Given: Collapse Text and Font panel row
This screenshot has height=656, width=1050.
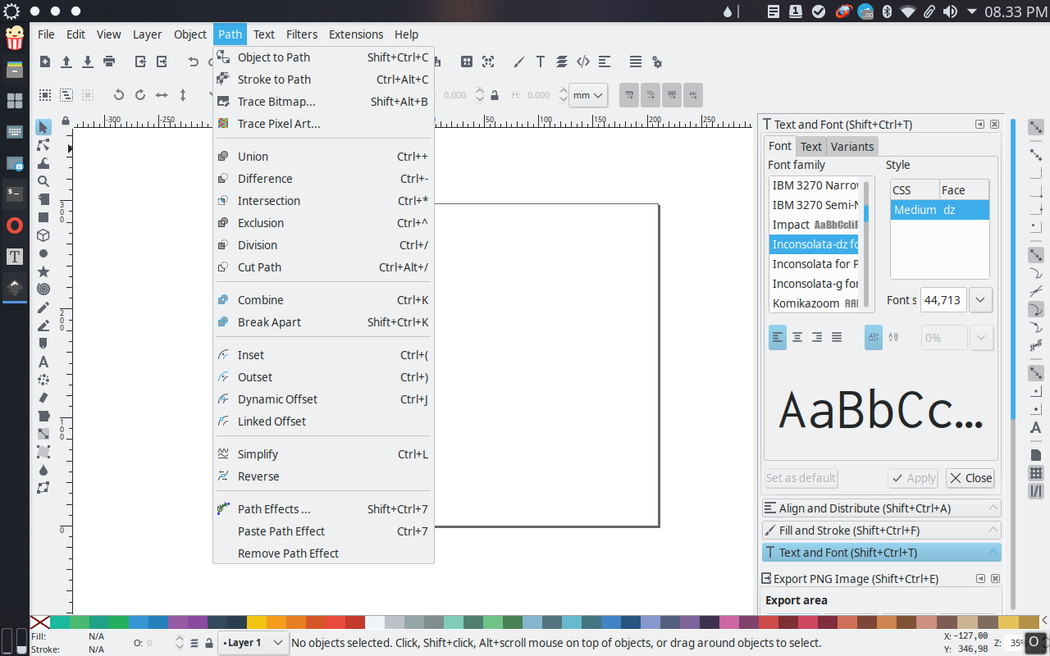Looking at the screenshot, I should point(881,553).
